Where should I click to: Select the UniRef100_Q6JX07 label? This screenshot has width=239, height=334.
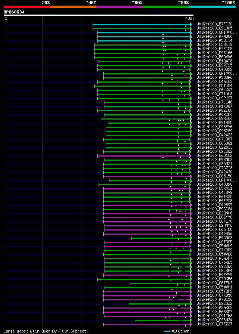click(214, 90)
